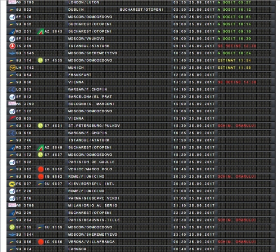The width and height of the screenshot is (280, 252).
Task: Click the Lufthansa logo beside LH 1742
Action: tap(12, 68)
